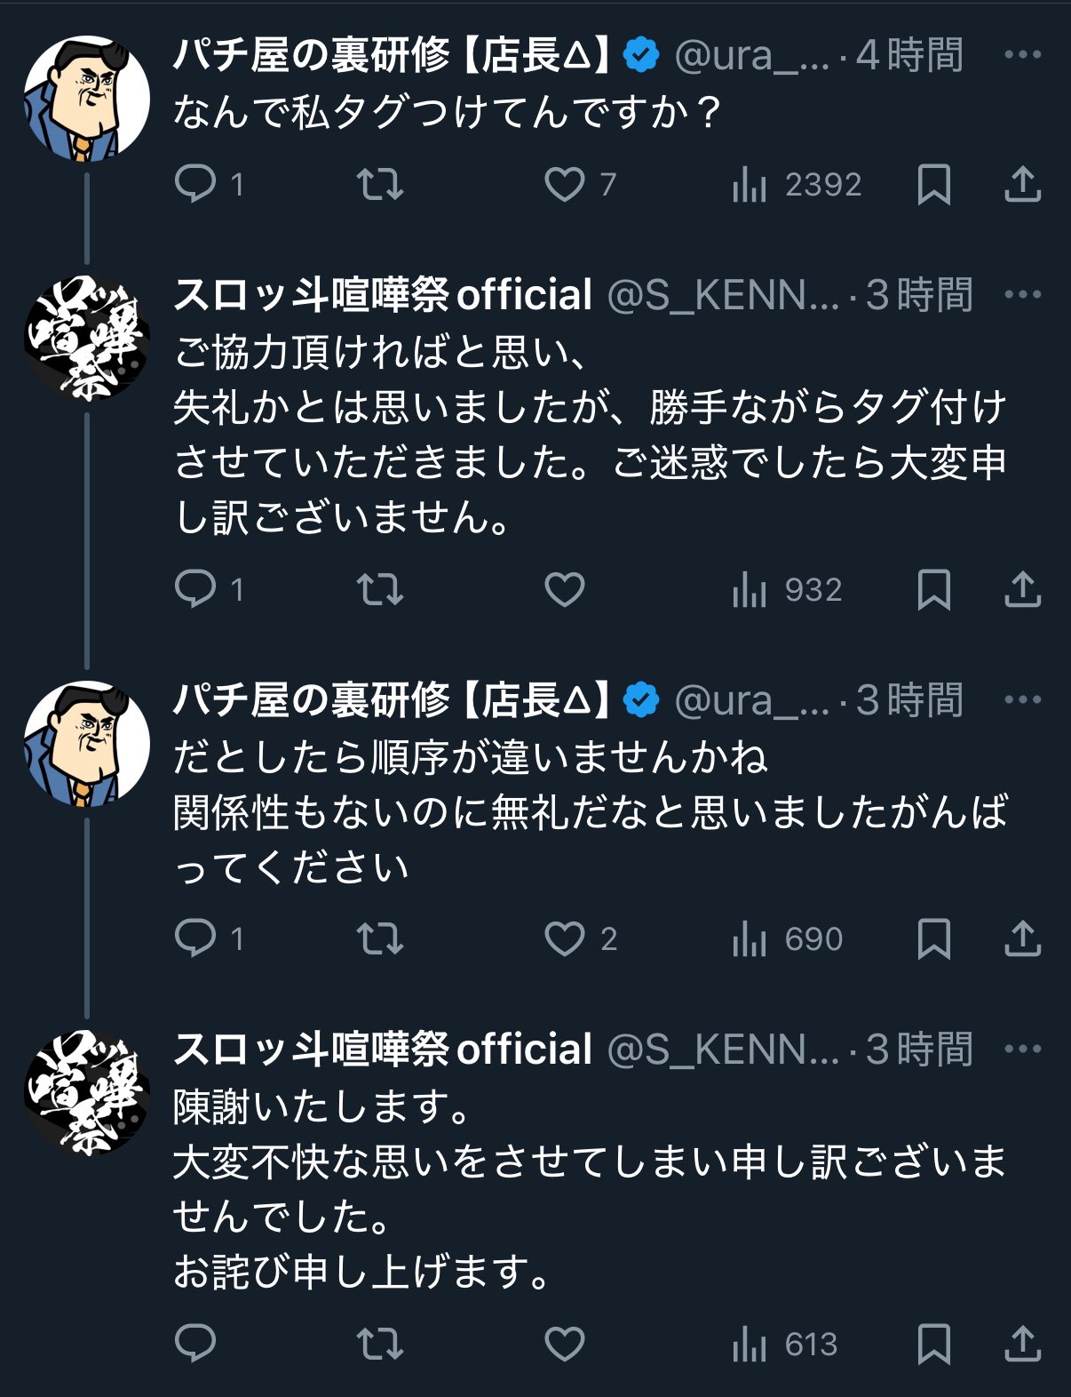Open more options on the last tweet

click(1022, 1050)
